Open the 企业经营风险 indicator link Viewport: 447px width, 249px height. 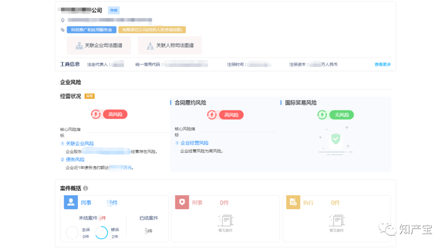tap(195, 143)
